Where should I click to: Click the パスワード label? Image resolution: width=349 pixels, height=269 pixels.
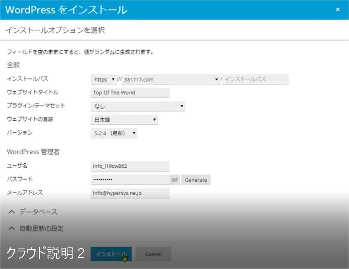click(x=20, y=179)
